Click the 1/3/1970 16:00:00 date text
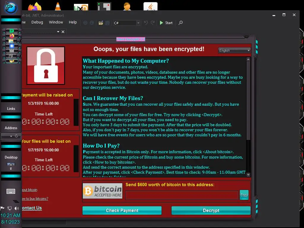The image size is (304, 228). (43, 103)
